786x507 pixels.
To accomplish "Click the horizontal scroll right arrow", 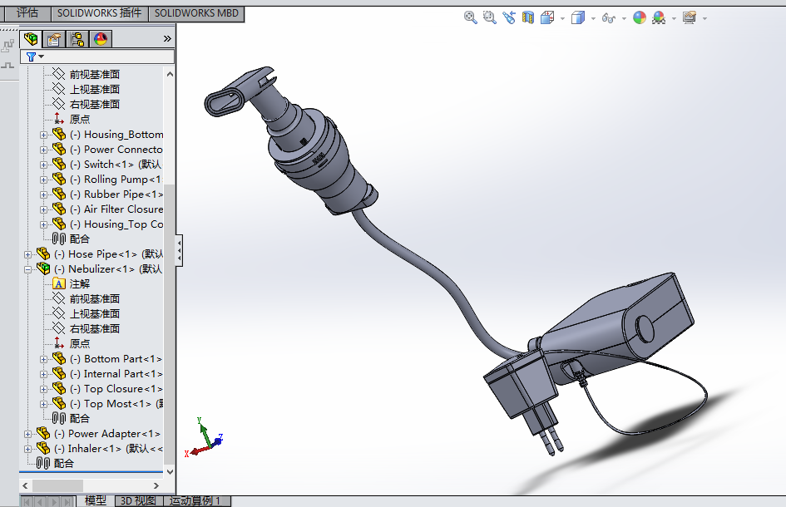I will (x=156, y=485).
